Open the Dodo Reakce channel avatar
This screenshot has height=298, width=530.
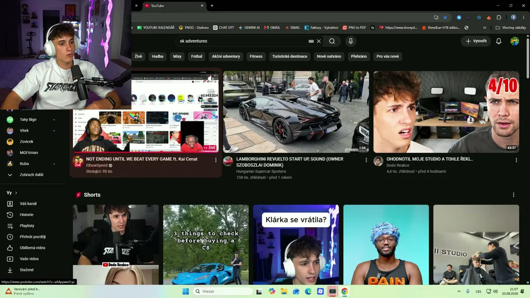point(378,161)
